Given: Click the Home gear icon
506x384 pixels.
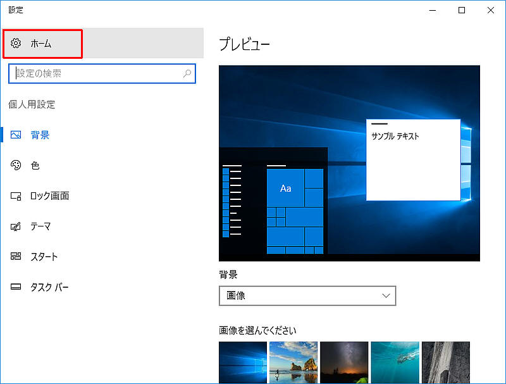Looking at the screenshot, I should (x=16, y=43).
